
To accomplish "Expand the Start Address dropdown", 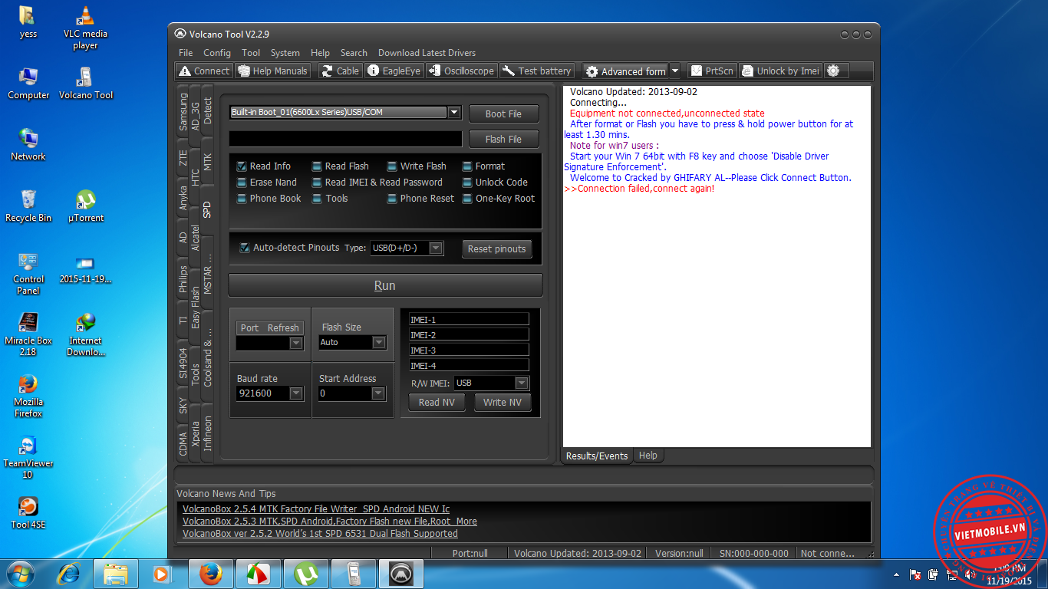I will [378, 393].
